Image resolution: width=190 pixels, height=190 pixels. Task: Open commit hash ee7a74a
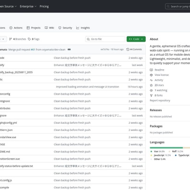(105, 49)
